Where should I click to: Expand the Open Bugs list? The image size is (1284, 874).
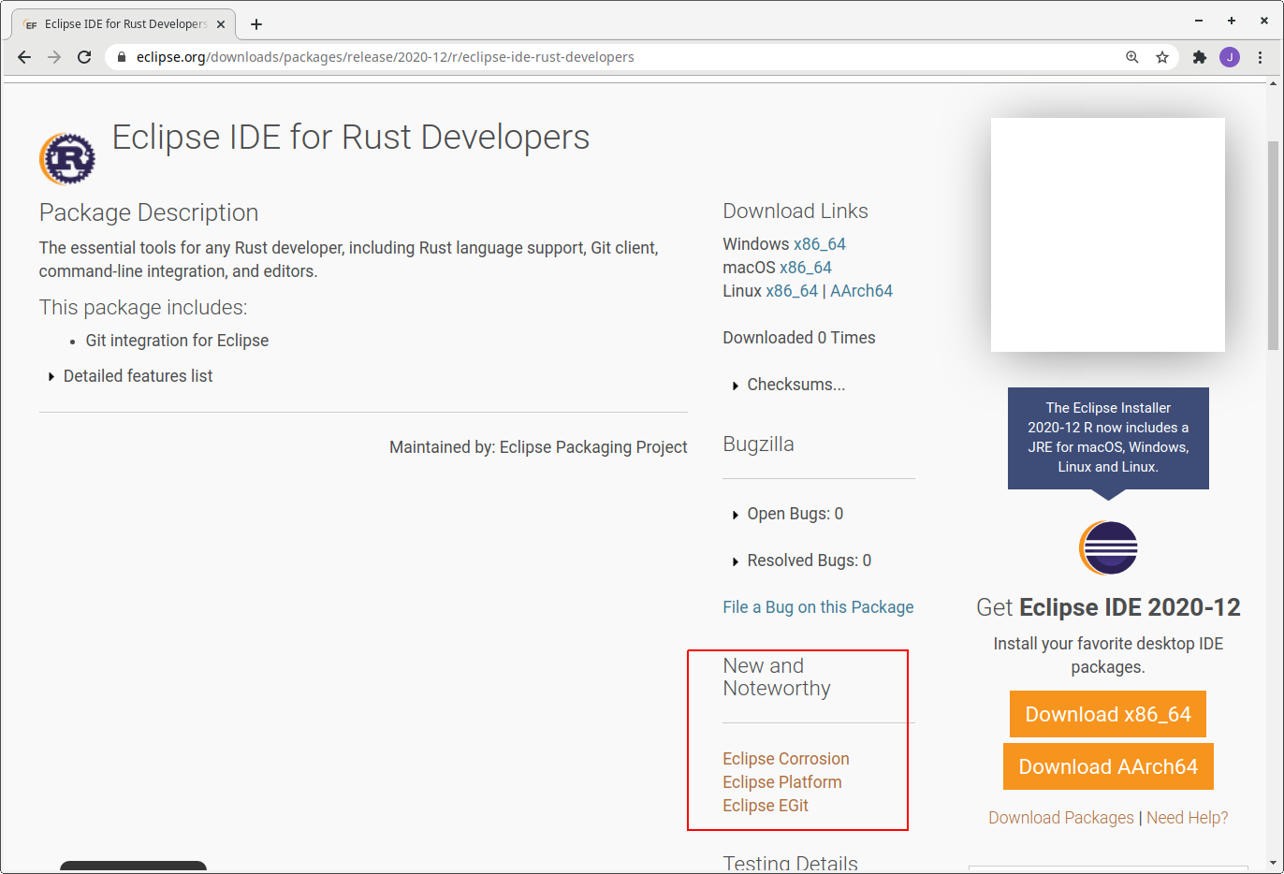coord(795,514)
